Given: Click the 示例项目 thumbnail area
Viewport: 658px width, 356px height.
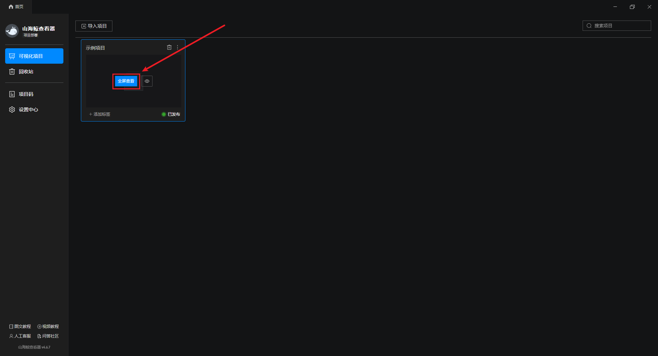Looking at the screenshot, I should tap(134, 81).
